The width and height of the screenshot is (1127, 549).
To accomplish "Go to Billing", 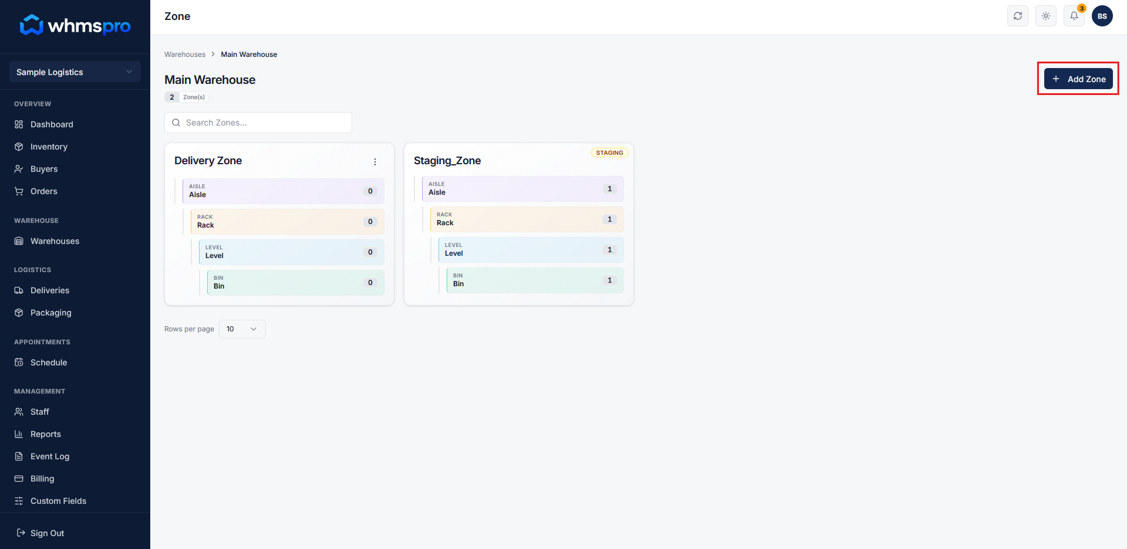I will pos(42,479).
